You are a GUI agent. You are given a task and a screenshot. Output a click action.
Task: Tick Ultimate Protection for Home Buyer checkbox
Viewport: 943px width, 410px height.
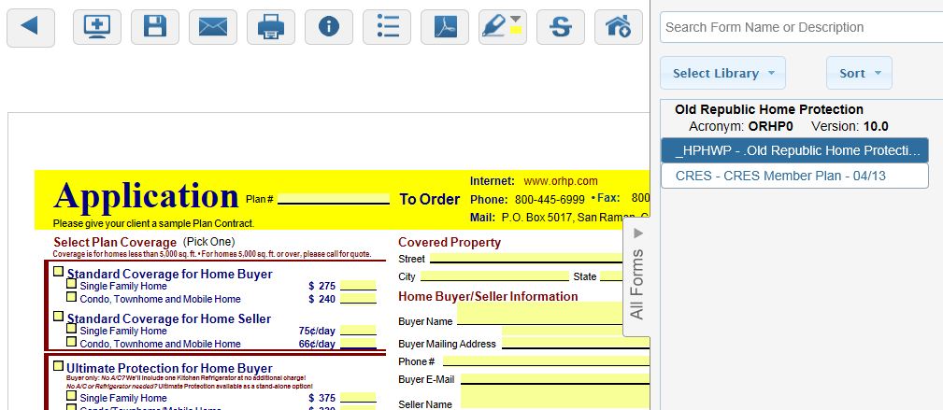(x=59, y=367)
